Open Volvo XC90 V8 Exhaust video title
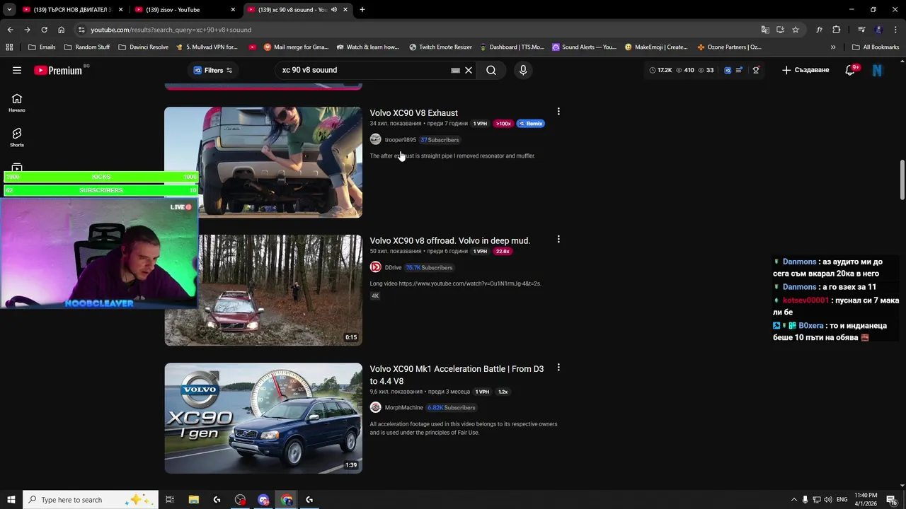 tap(413, 113)
